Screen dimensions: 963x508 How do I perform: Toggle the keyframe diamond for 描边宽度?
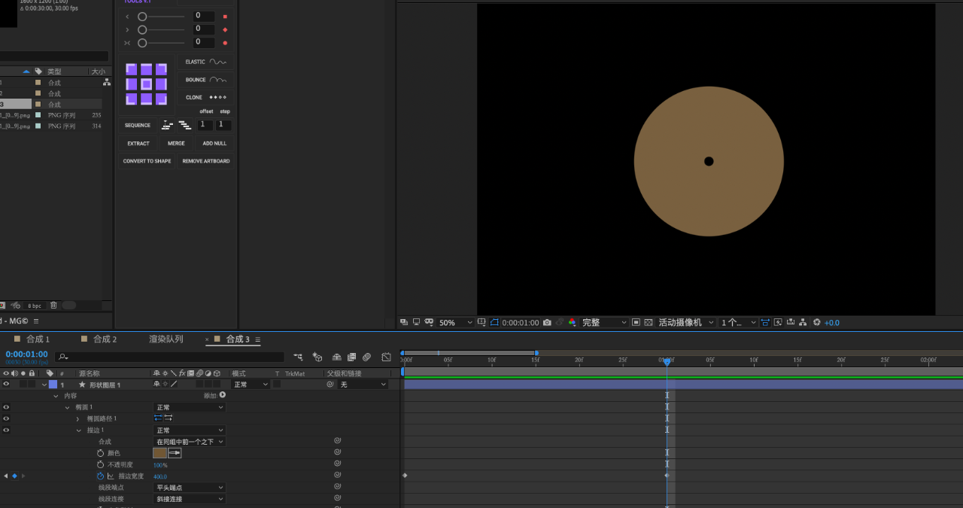pyautogui.click(x=14, y=476)
